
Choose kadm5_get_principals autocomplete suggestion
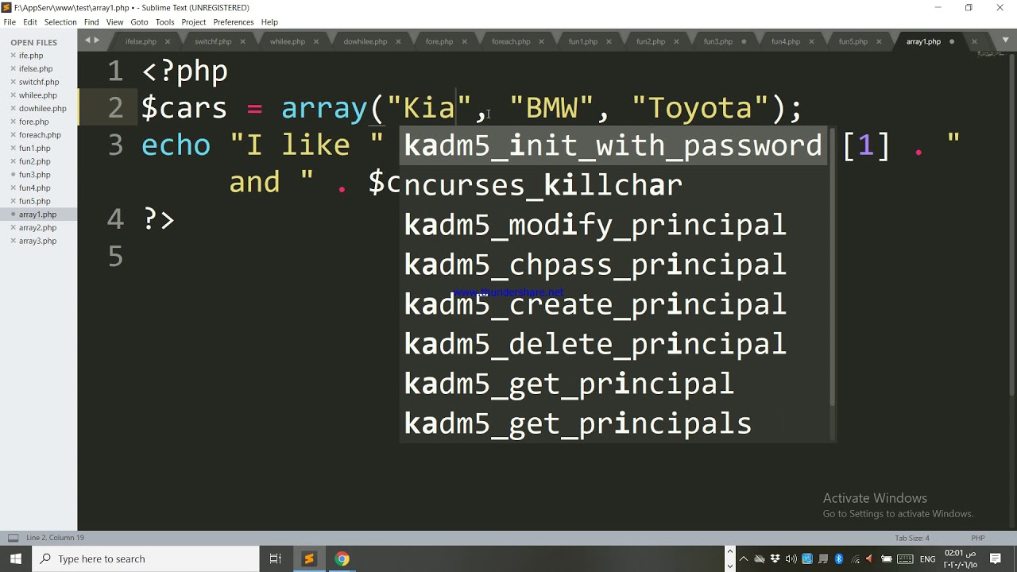613,423
